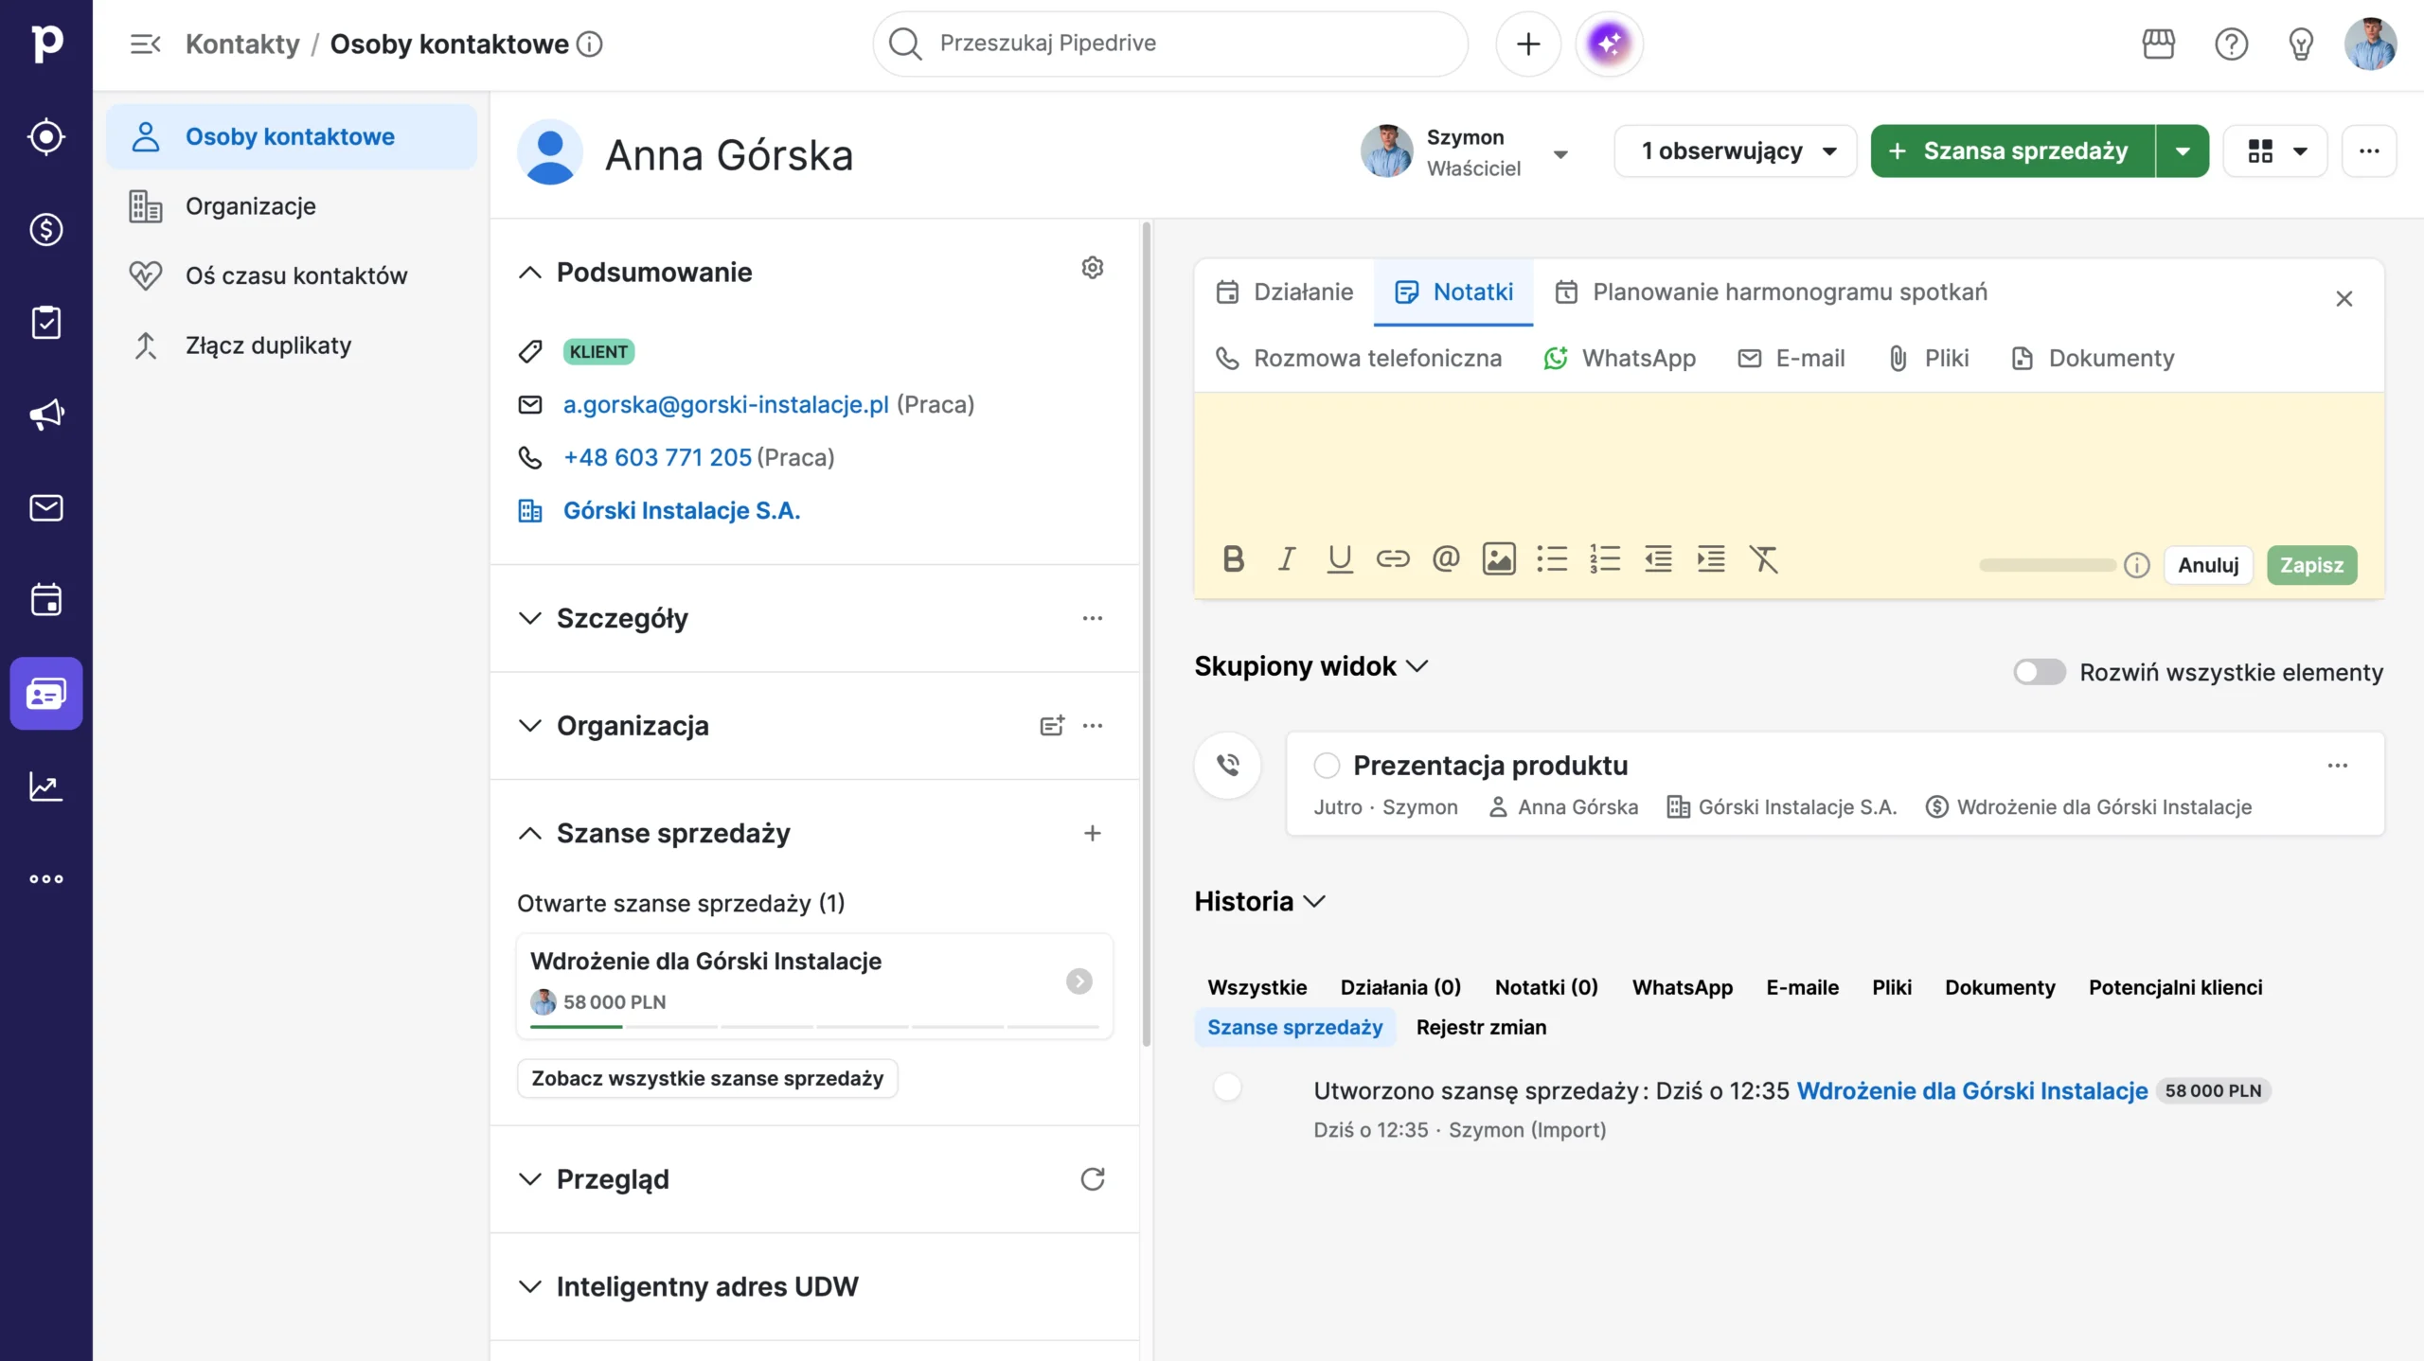The image size is (2424, 1361).
Task: Collapse the Podsumowanie section
Action: (x=529, y=273)
